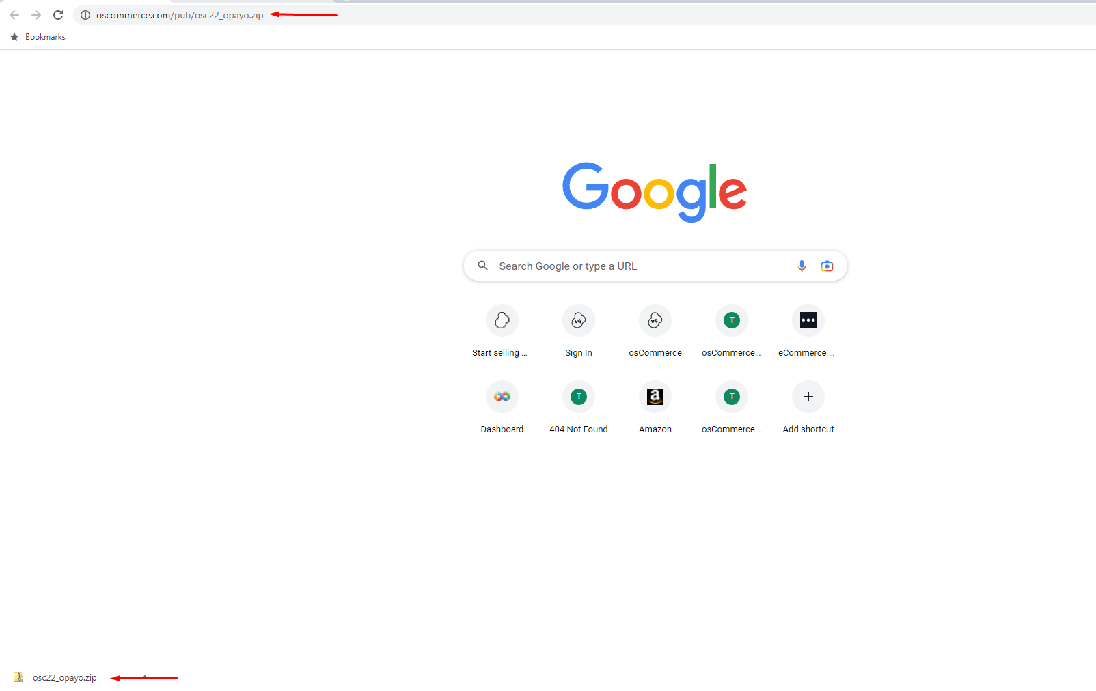Reload the current page
Viewport: 1096px width, 691px height.
(x=58, y=15)
